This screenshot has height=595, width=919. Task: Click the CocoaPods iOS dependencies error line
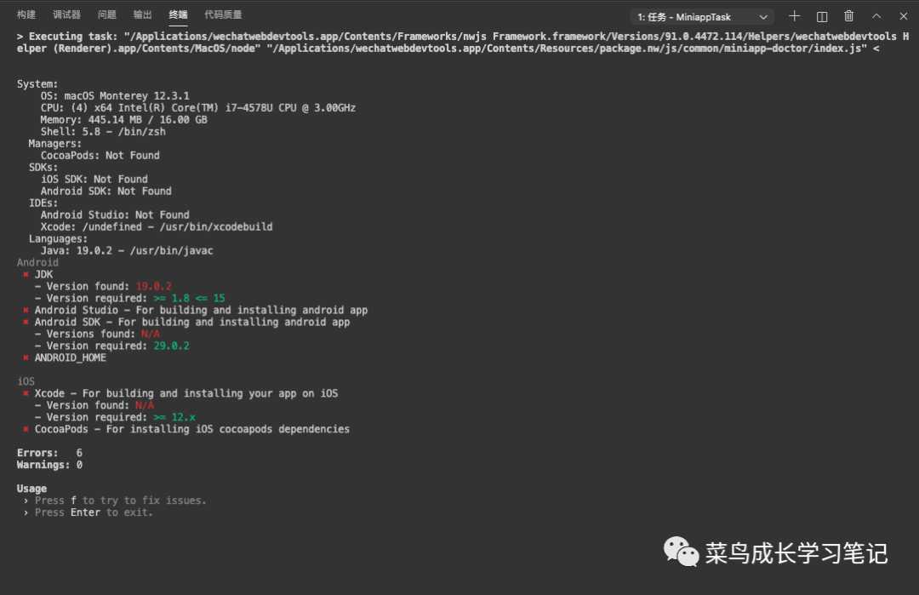point(186,429)
